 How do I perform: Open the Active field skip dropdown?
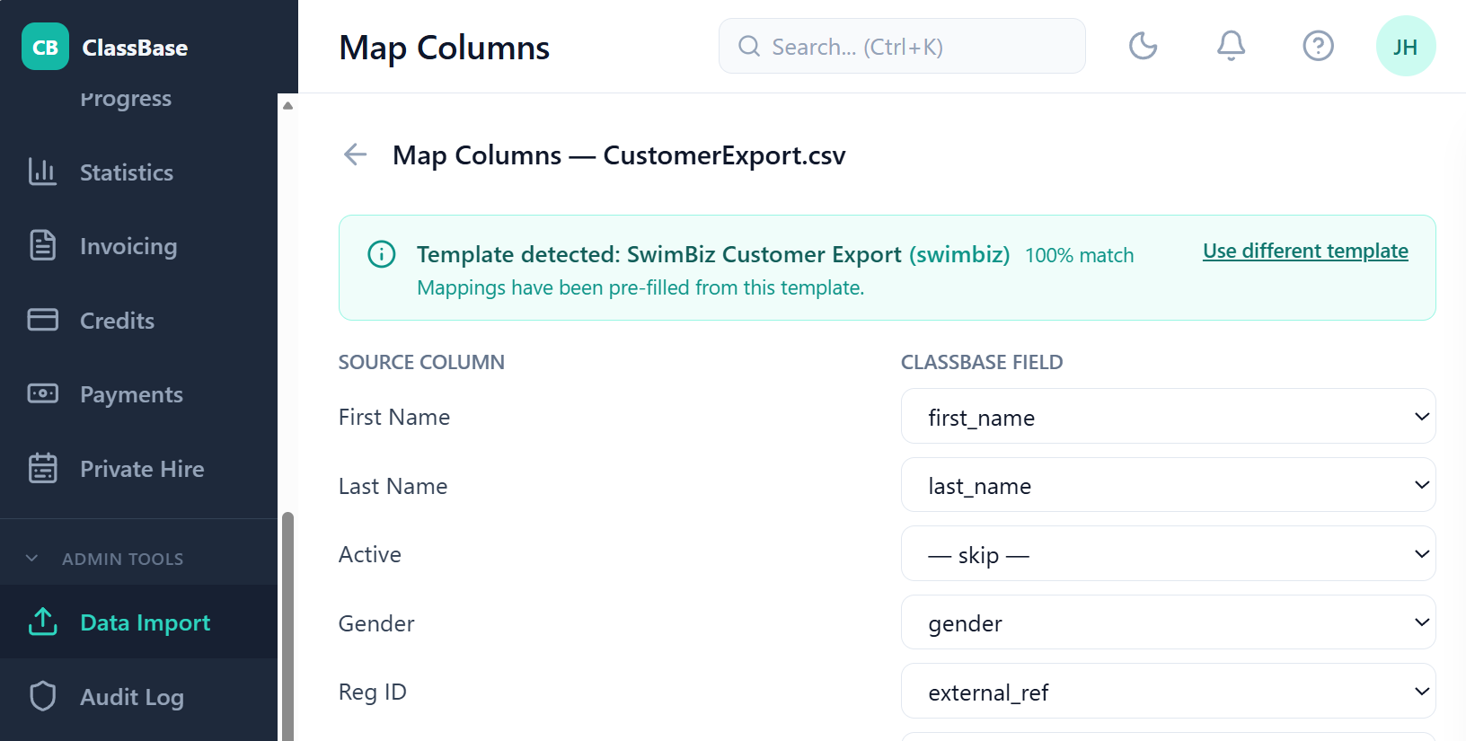point(1168,554)
